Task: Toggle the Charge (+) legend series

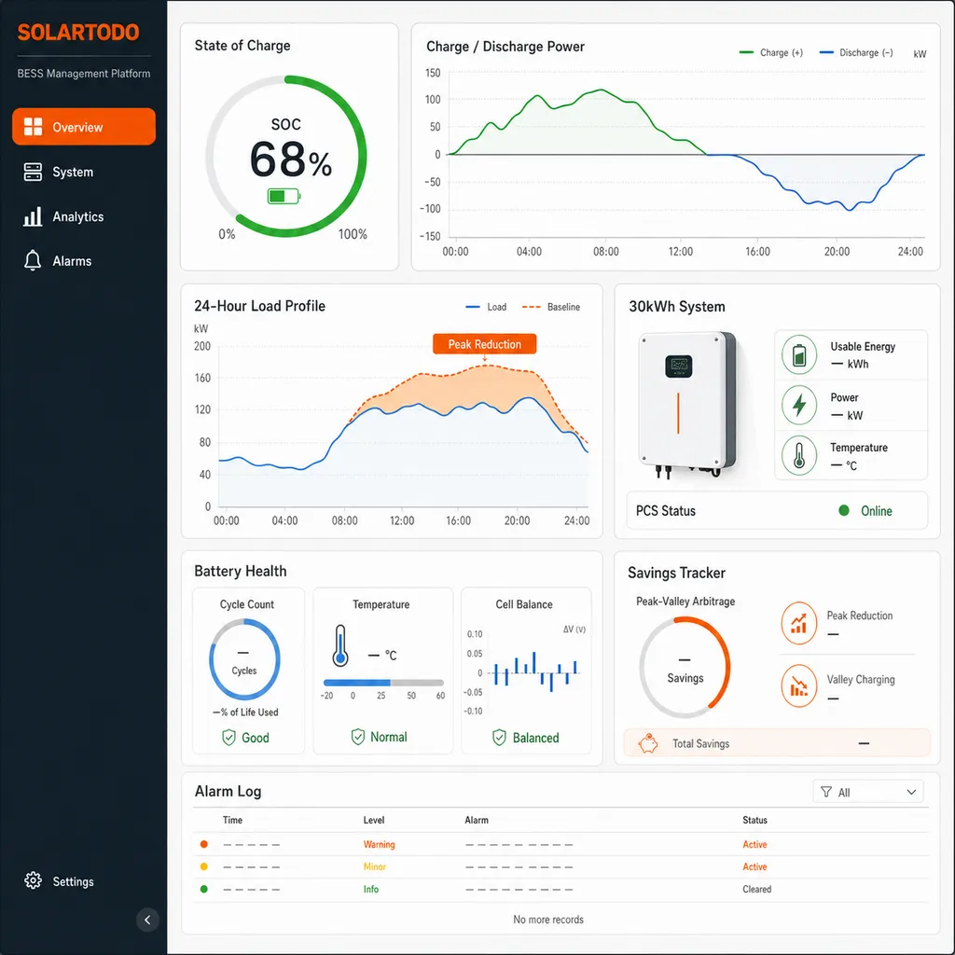Action: click(770, 53)
